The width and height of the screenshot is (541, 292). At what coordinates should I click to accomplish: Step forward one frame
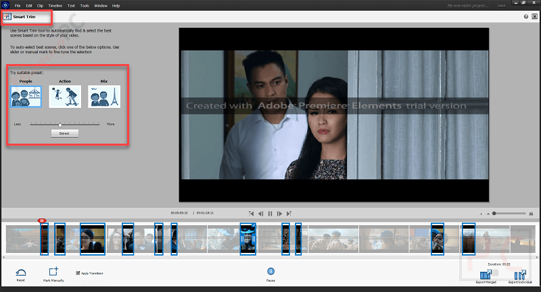(279, 214)
